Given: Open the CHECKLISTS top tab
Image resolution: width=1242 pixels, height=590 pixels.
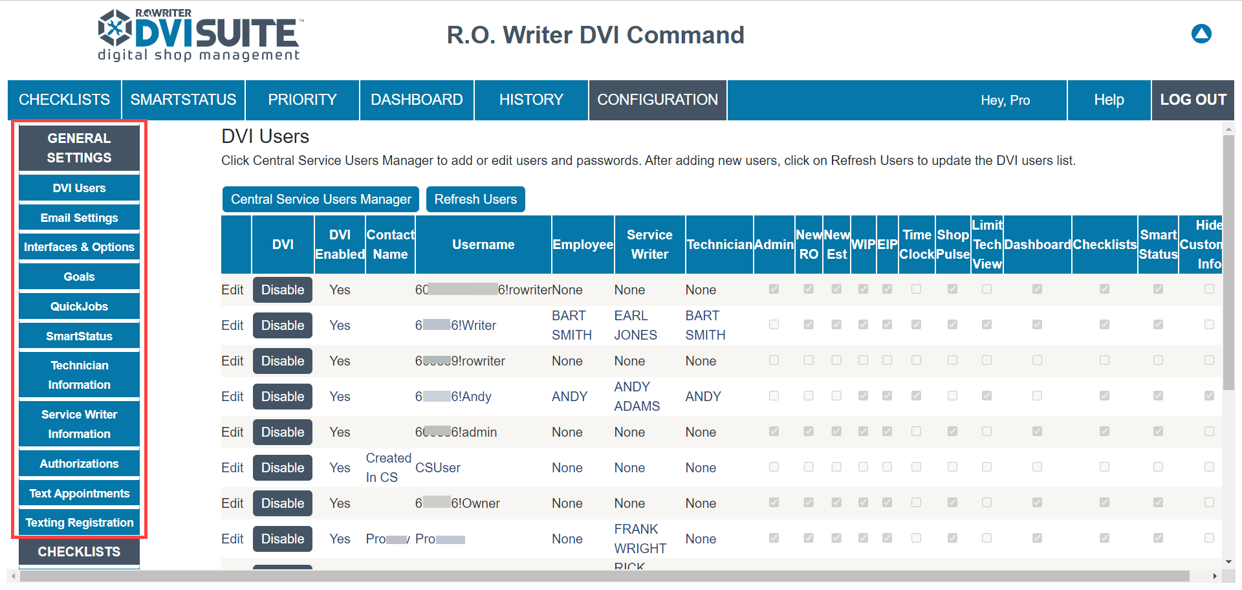Looking at the screenshot, I should (64, 100).
